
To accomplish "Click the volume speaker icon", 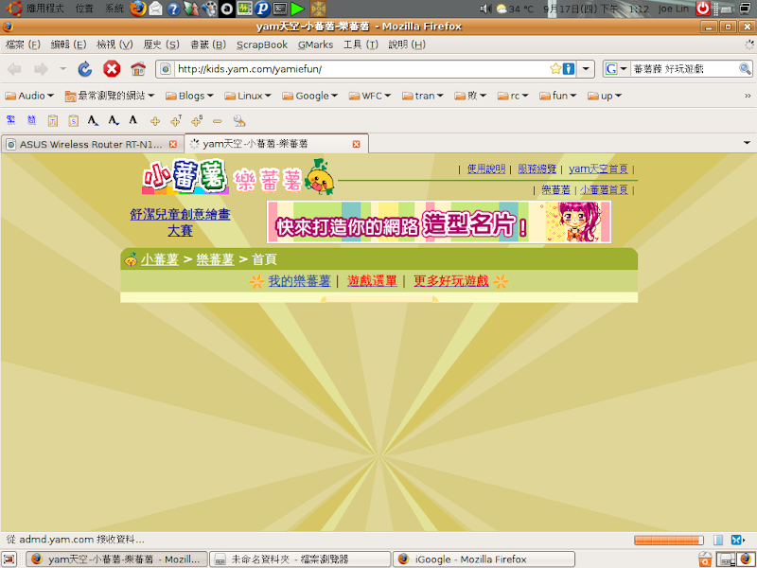I will click(485, 9).
